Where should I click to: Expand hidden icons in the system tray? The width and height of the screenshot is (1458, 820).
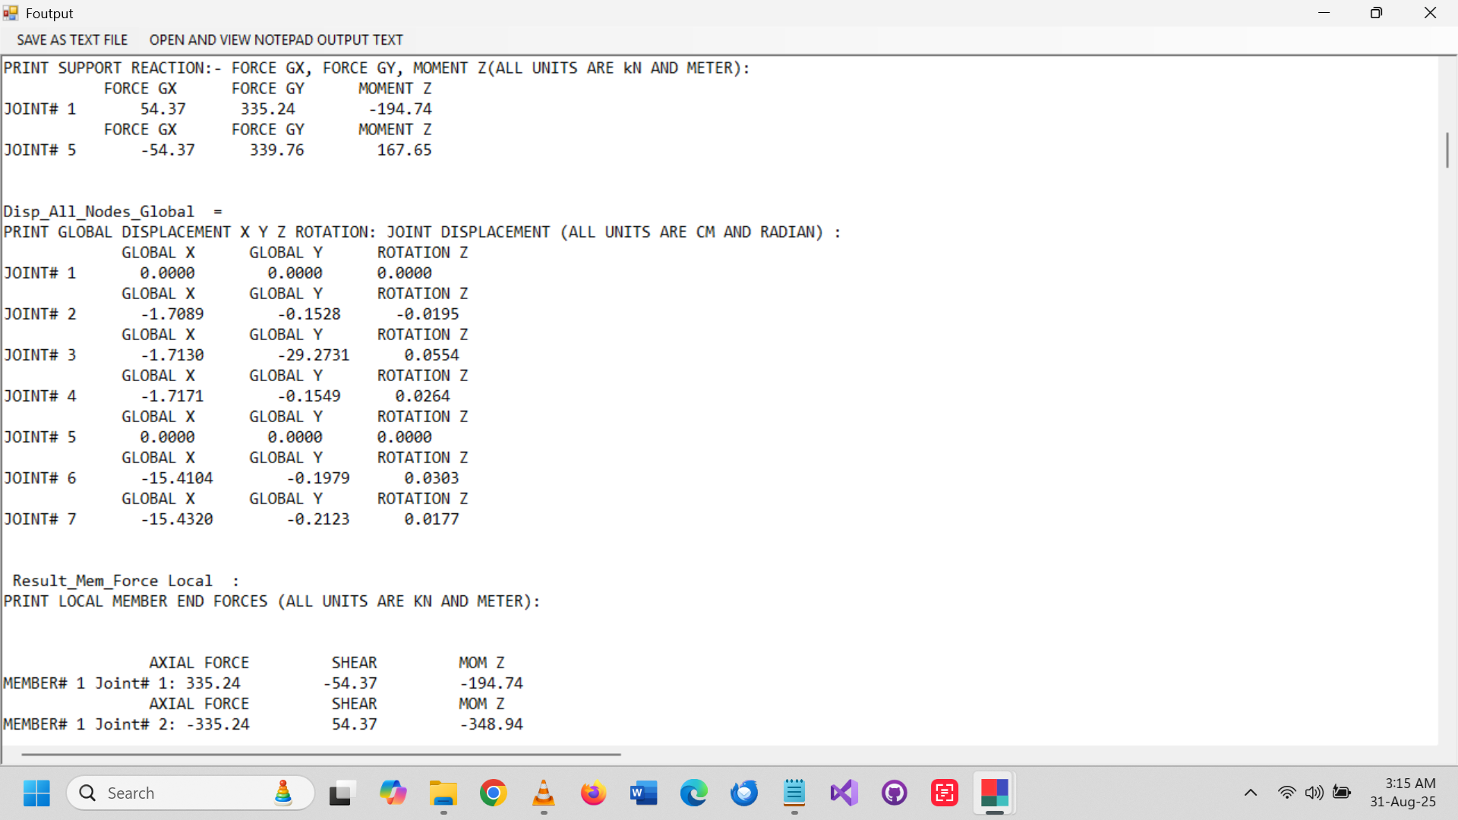point(1251,793)
